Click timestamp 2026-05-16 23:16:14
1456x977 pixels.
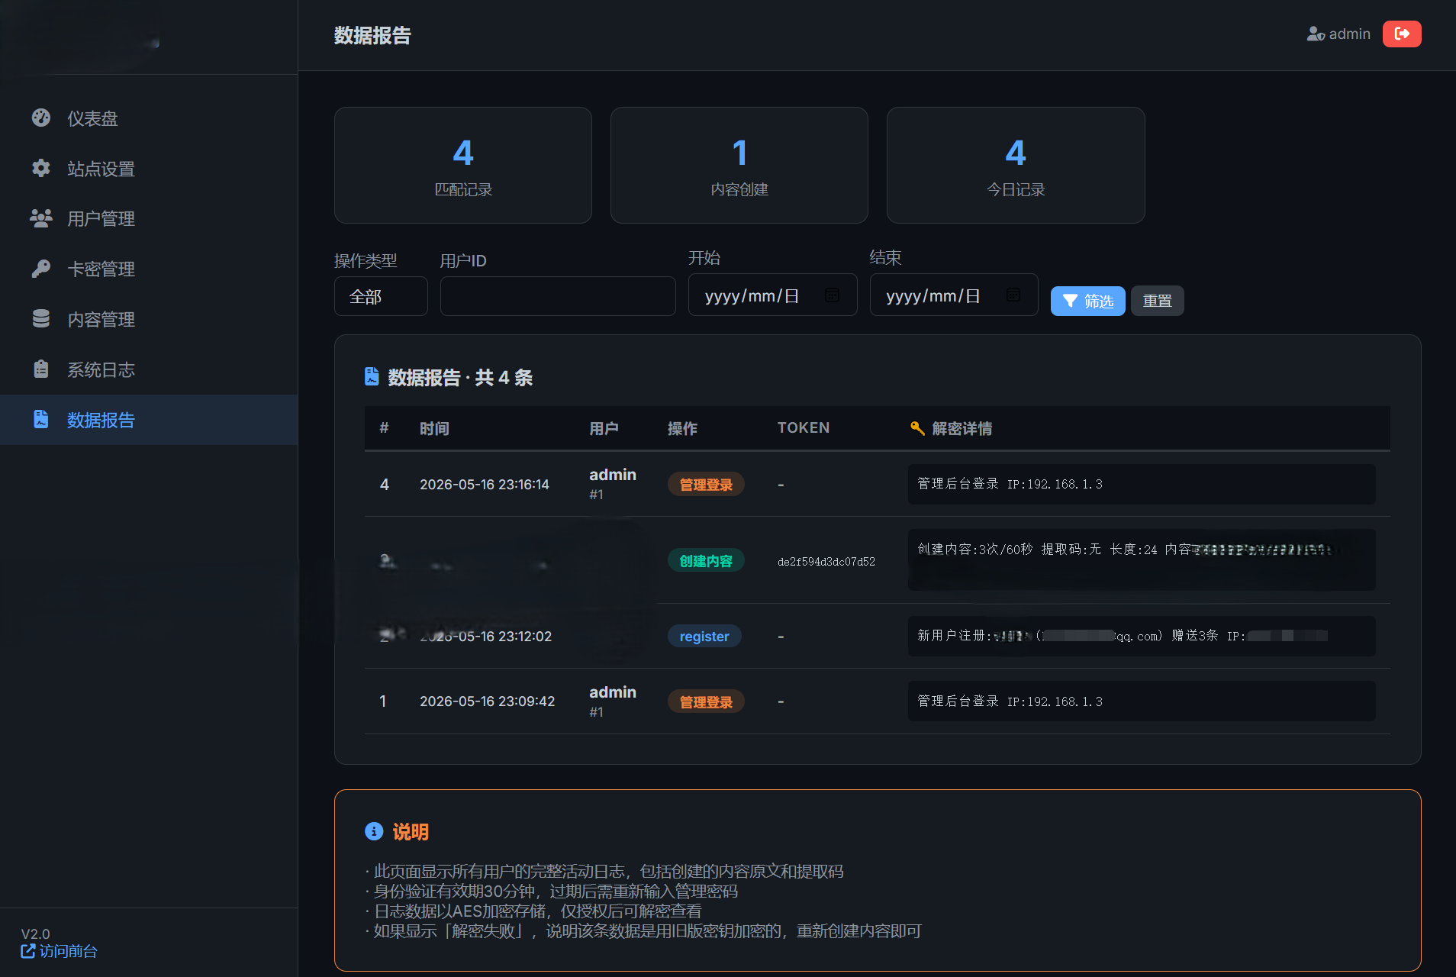[485, 485]
